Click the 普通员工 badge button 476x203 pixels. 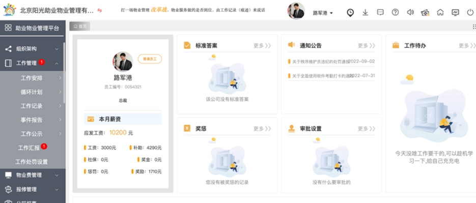pyautogui.click(x=150, y=59)
